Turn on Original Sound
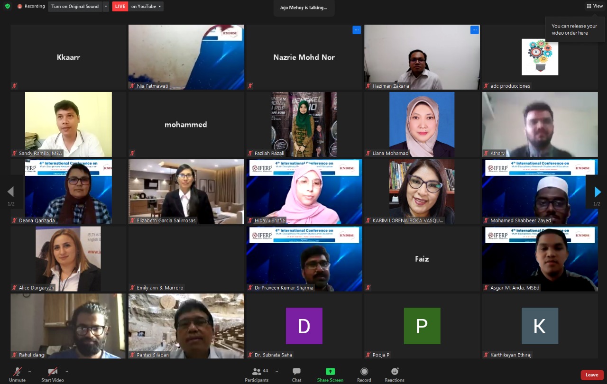Viewport: 607px width, 384px height. tap(75, 7)
